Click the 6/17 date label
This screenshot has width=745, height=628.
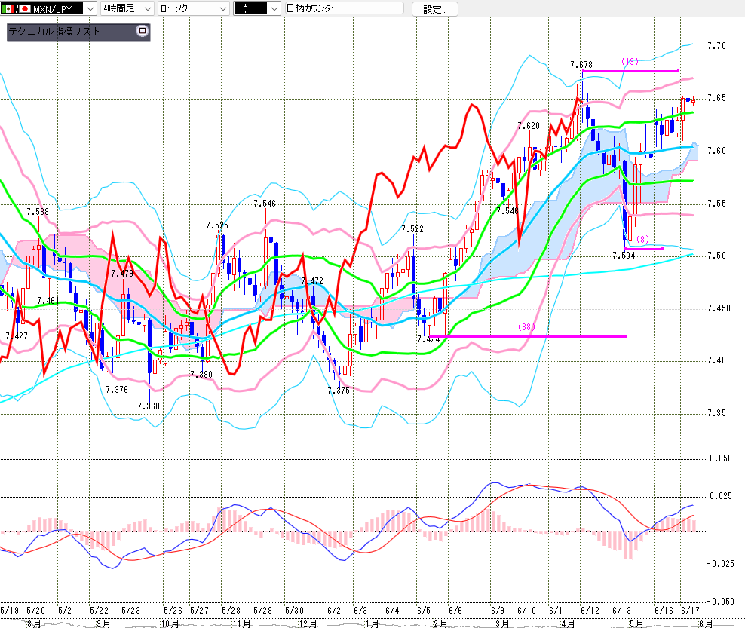[x=691, y=611]
